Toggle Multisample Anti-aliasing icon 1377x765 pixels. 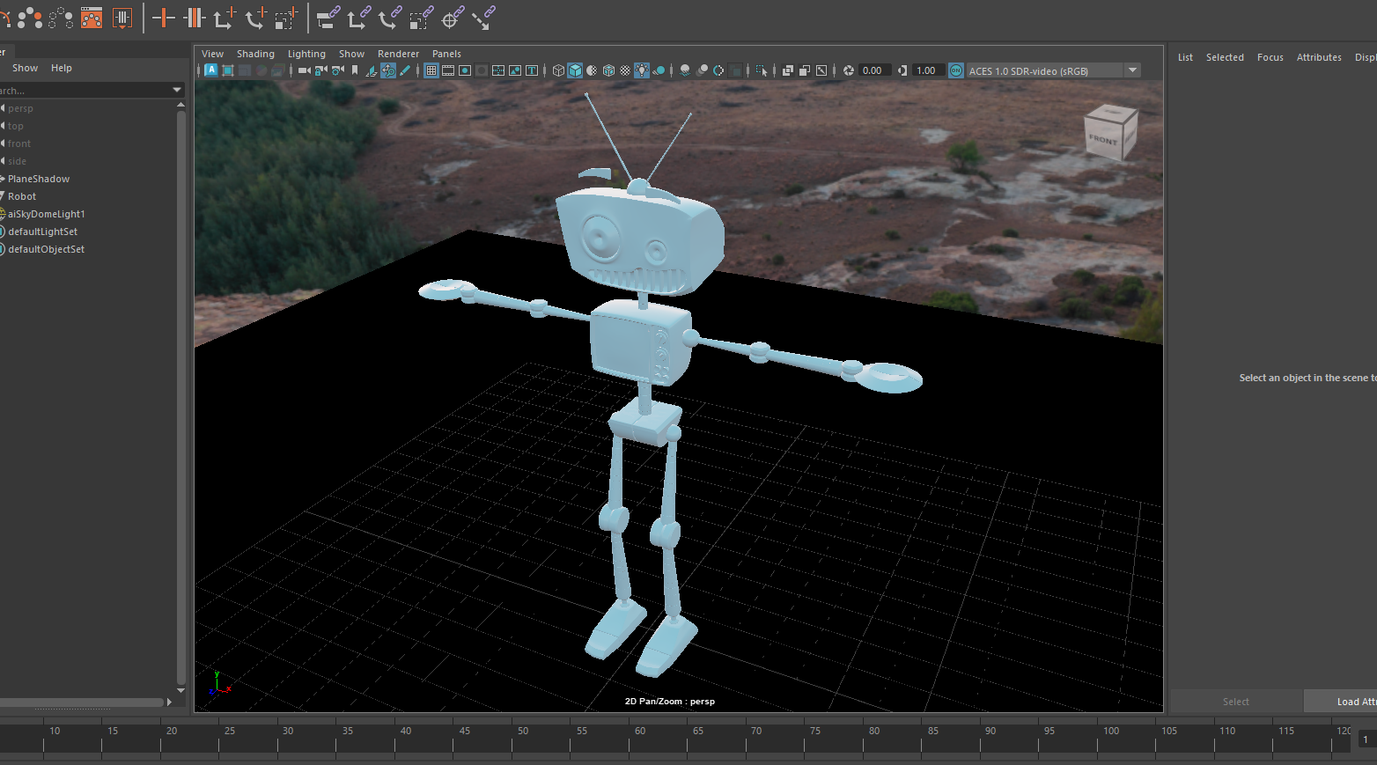[718, 70]
